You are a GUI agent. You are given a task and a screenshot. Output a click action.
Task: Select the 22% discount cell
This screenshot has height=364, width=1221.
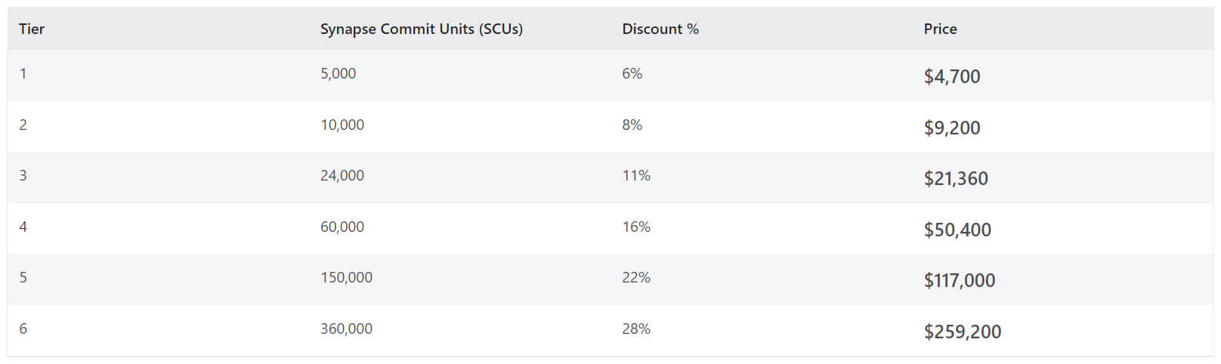(x=635, y=277)
